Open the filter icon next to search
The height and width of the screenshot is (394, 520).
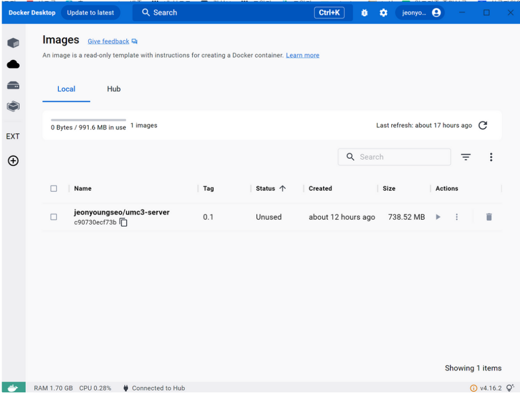[x=466, y=157]
